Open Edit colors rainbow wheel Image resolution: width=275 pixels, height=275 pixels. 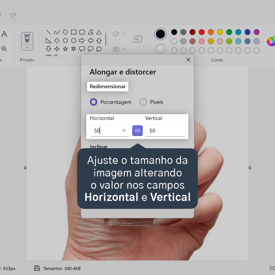point(271,42)
